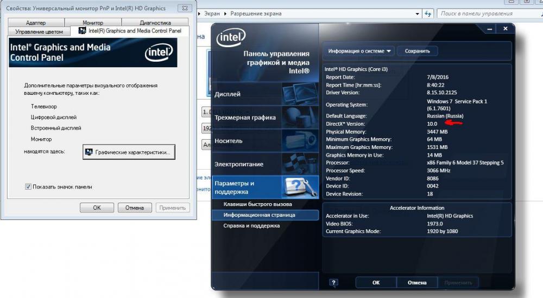This screenshot has height=298, width=543.
Task: Switch to the Диагностика tab
Action: click(155, 22)
